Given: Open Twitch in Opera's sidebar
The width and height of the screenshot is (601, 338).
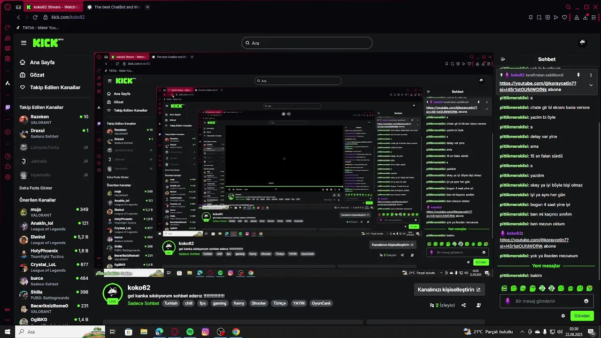Looking at the screenshot, I should (x=8, y=108).
